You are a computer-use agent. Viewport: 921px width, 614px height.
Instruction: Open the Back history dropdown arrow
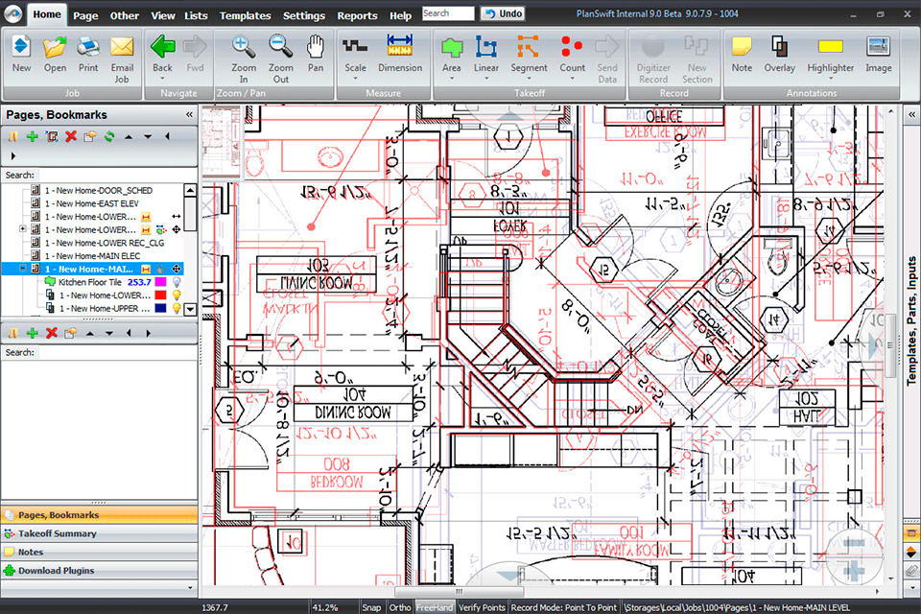click(x=163, y=78)
